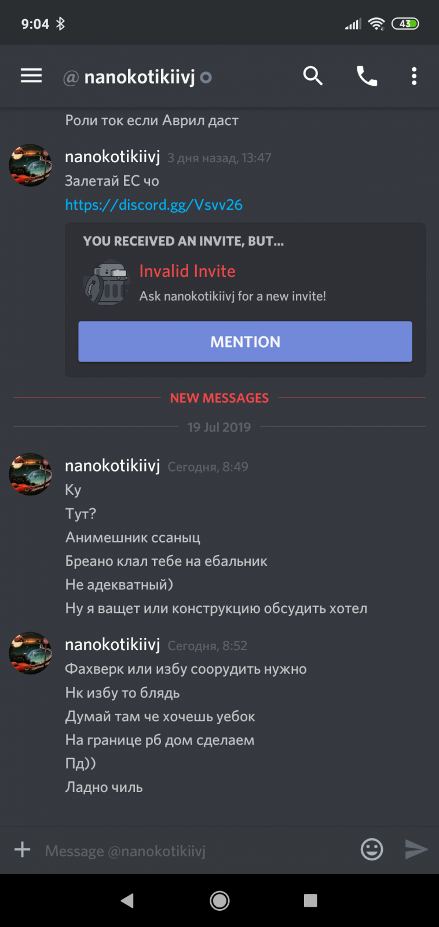This screenshot has height=927, width=439.
Task: Tap nanokotikiivj avatar on 8:49 message
Action: tap(30, 474)
